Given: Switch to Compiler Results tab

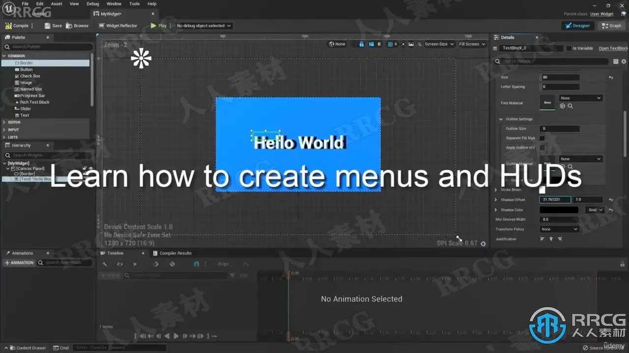Looking at the screenshot, I should coord(172,253).
